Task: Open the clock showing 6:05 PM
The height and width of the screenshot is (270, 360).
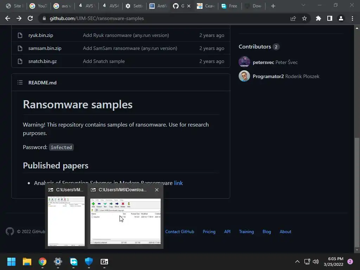Action: 333,262
